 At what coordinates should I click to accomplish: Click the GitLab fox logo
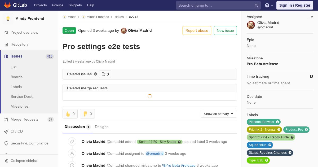pyautogui.click(x=7, y=5)
